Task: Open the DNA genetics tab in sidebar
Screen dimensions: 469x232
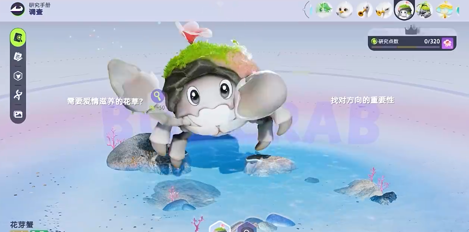Action: [18, 95]
